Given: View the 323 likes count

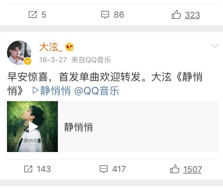Looking at the screenshot, I should (x=192, y=15).
